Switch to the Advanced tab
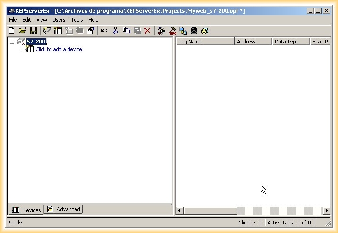338x233 pixels. (64, 209)
